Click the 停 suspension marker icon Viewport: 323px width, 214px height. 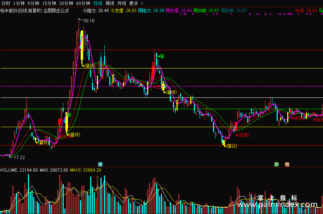100,164
